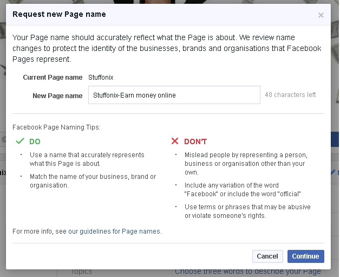Image resolution: width=340 pixels, height=277 pixels.
Task: Click the Continue button
Action: pyautogui.click(x=306, y=256)
